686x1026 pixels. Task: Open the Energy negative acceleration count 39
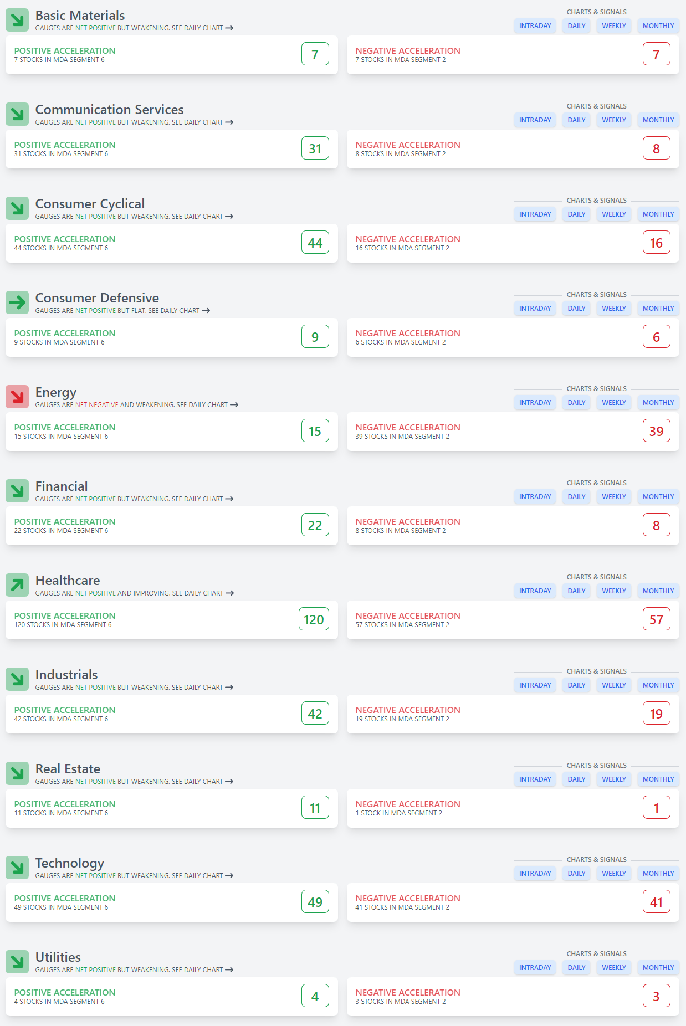coord(656,431)
